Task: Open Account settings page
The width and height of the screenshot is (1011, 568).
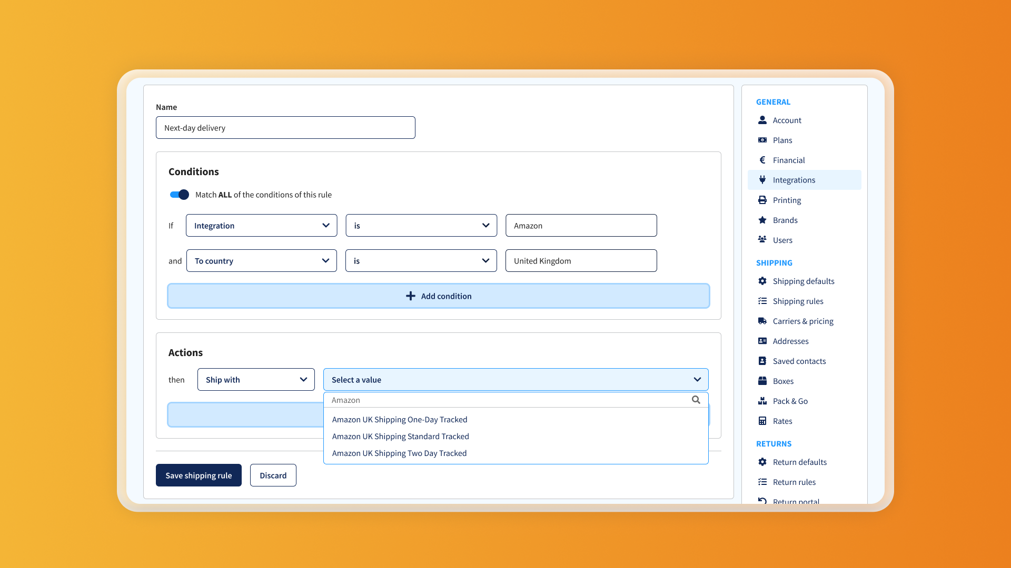Action: click(x=787, y=120)
